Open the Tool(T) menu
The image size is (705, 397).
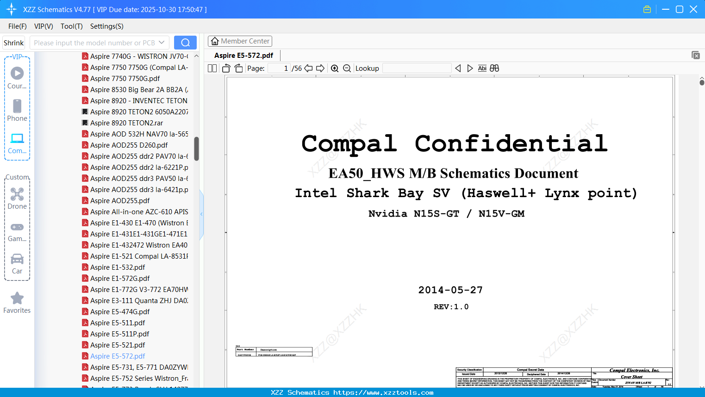pos(72,26)
